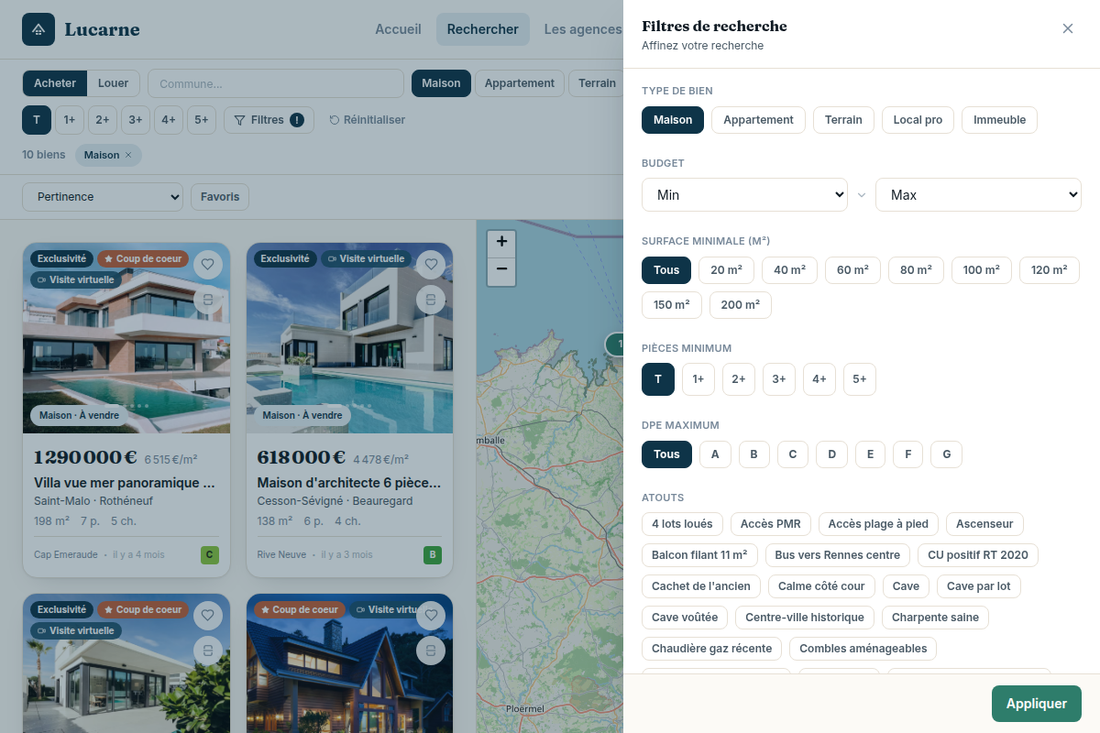
Task: Select Local pro property type
Action: click(918, 120)
